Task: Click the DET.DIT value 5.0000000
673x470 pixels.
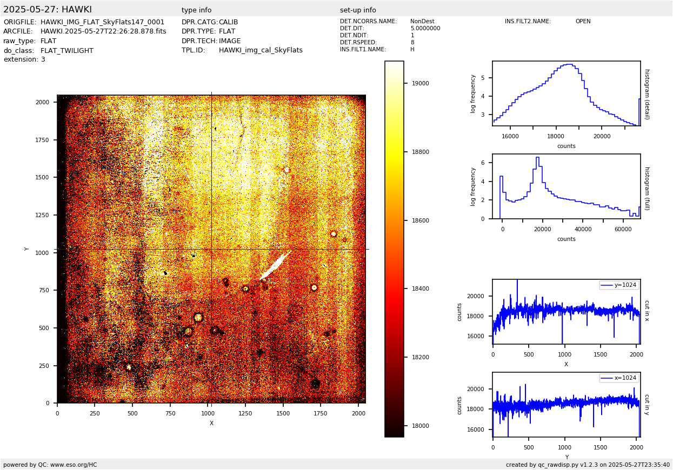Action: point(425,29)
